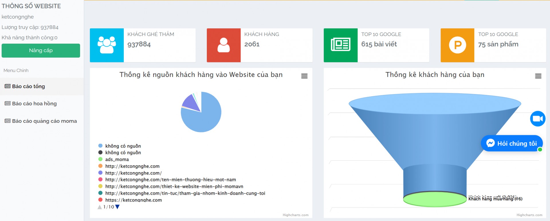Go to next legend page arrow
Viewport: 550px width, 221px height.
coord(117,207)
